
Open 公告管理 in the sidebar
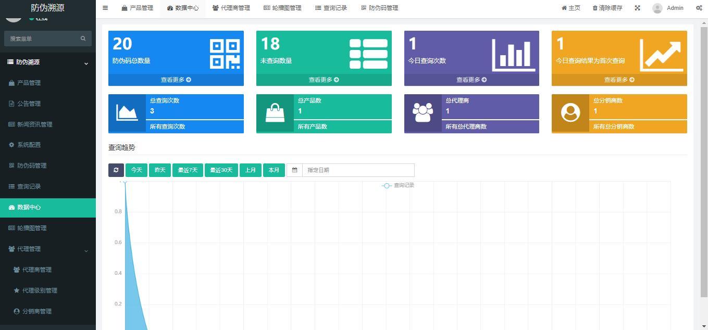(48, 104)
